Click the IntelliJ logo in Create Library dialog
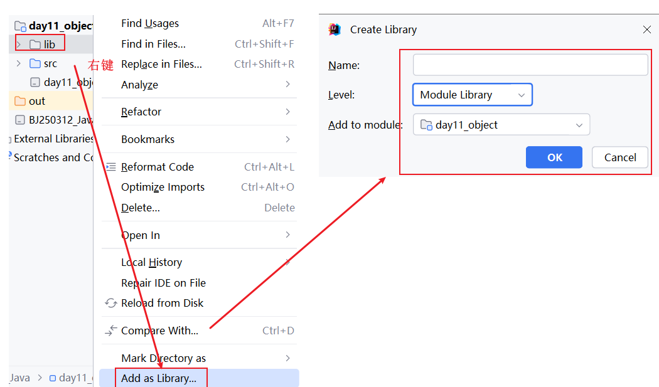The height and width of the screenshot is (387, 659). pos(335,29)
